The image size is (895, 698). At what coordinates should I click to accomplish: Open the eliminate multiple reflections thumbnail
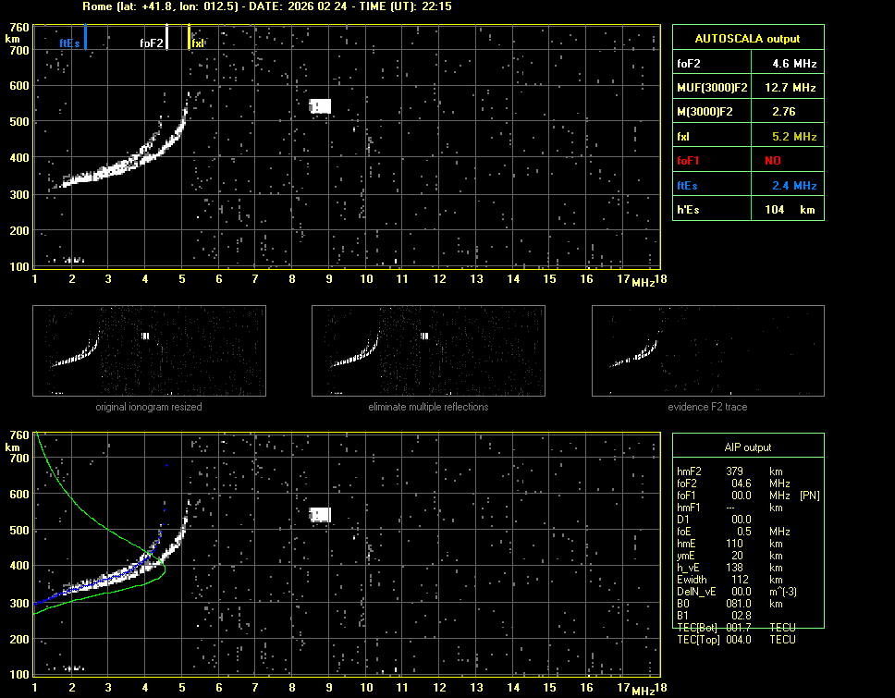coord(428,351)
